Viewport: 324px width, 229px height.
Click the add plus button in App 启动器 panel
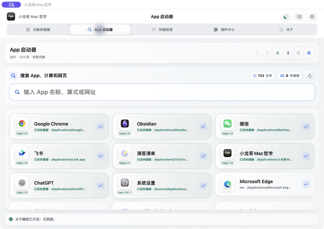(257, 53)
